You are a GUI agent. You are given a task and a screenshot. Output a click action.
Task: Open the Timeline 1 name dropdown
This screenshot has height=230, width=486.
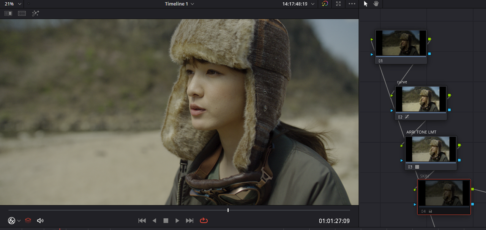point(179,4)
